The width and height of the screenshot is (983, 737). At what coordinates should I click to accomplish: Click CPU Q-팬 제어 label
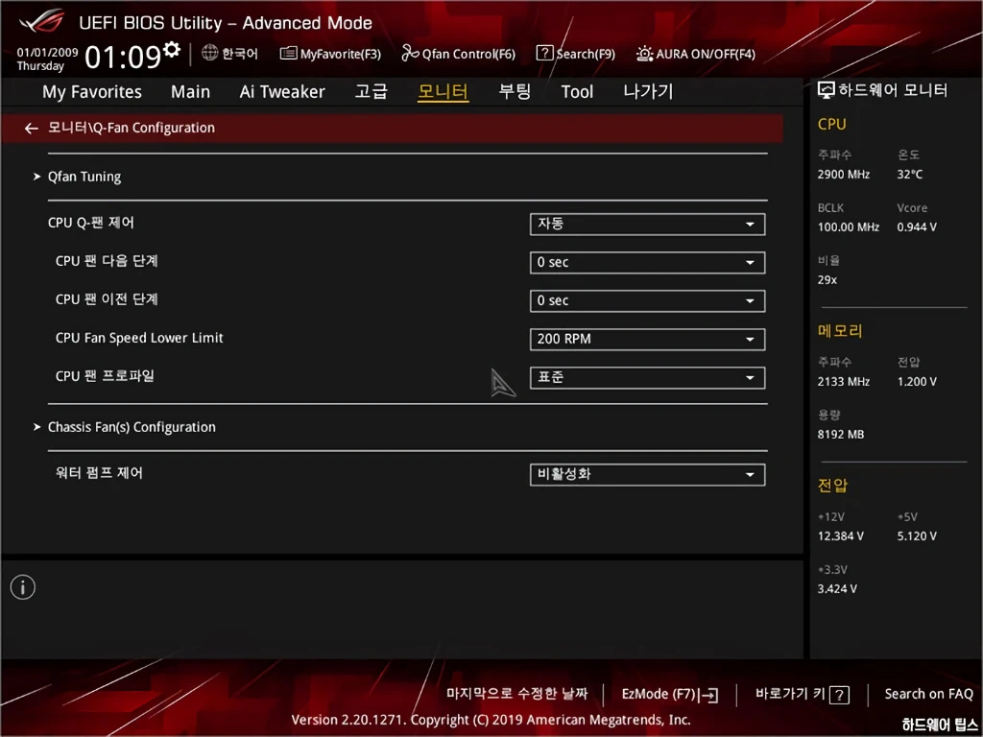coord(91,223)
